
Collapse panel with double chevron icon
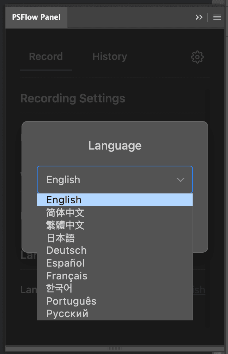pos(199,17)
